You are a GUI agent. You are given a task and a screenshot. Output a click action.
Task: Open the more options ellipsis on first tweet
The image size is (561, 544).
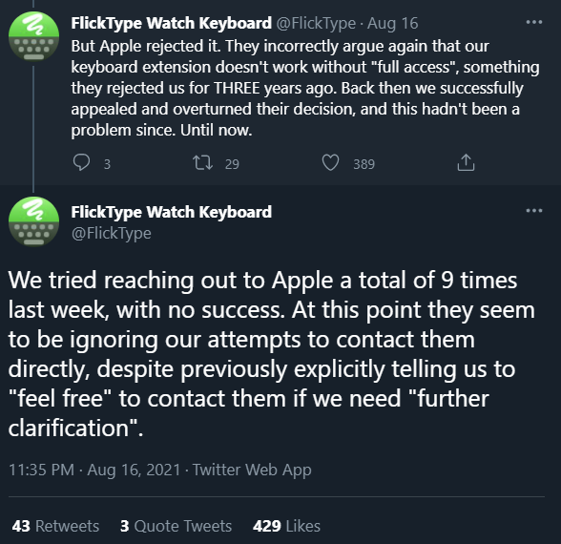point(534,23)
